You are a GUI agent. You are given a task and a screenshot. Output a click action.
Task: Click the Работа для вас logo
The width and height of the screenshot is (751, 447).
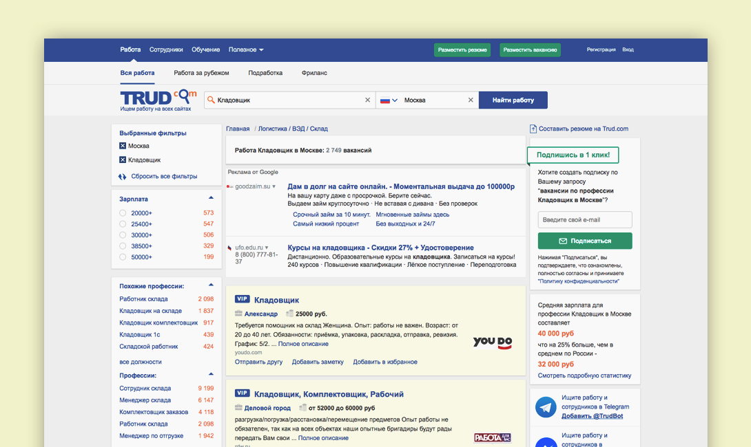(493, 437)
